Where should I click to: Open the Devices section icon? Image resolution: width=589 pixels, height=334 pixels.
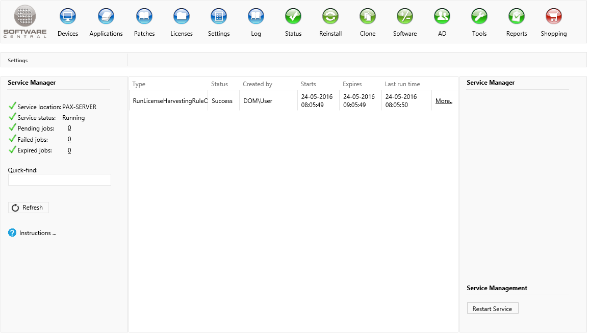68,17
